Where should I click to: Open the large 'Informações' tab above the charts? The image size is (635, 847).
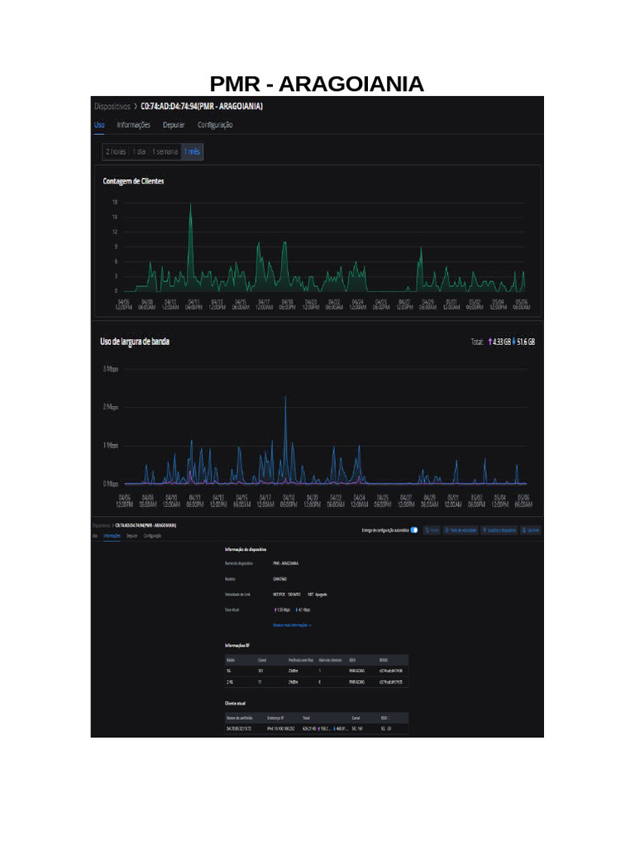click(133, 125)
